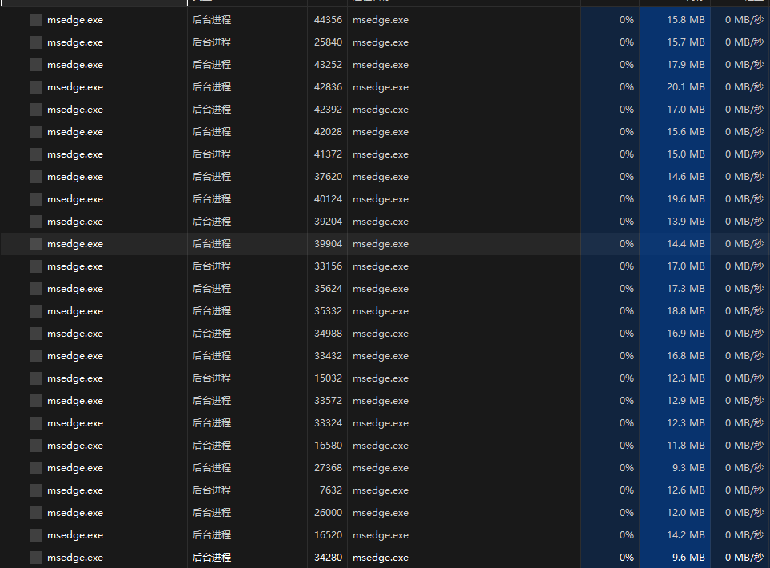Click the memory value 19.6 MB

[685, 199]
